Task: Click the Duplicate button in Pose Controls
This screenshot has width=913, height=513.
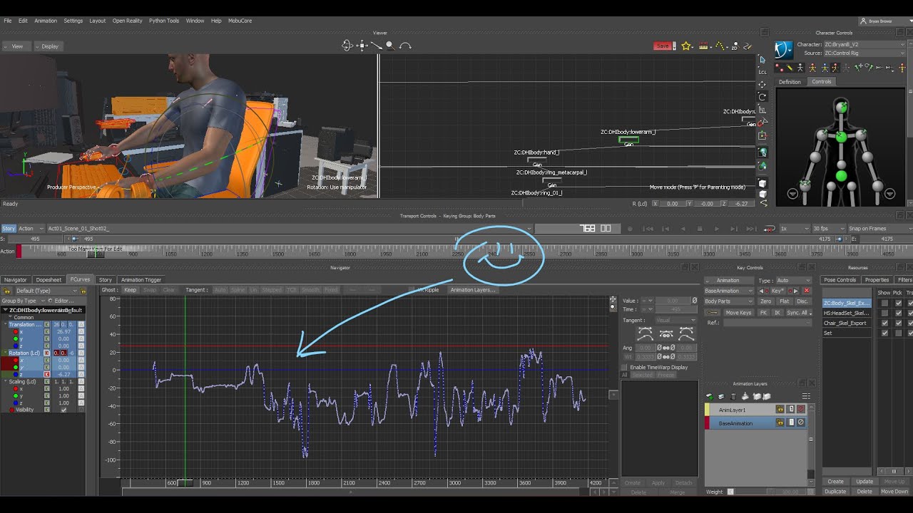Action: 835,492
